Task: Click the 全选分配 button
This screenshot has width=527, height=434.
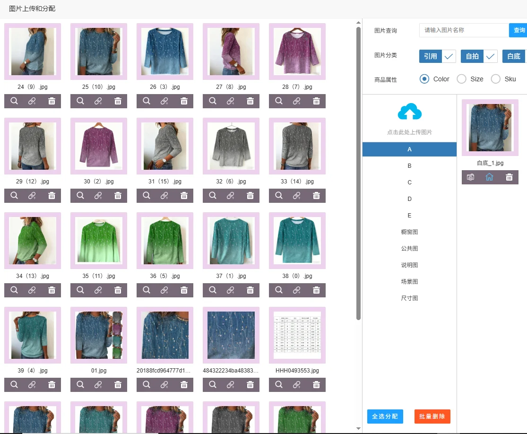Action: 385,417
